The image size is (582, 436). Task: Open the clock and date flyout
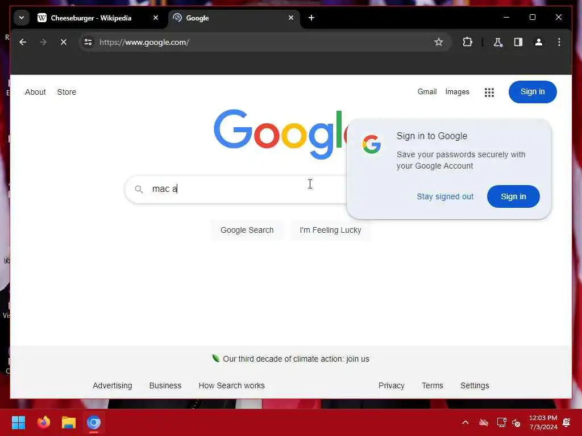[x=543, y=422]
